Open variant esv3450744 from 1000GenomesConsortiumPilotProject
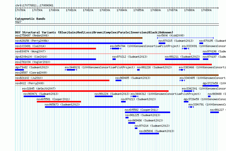The width and height of the screenshot is (226, 151). [145, 46]
